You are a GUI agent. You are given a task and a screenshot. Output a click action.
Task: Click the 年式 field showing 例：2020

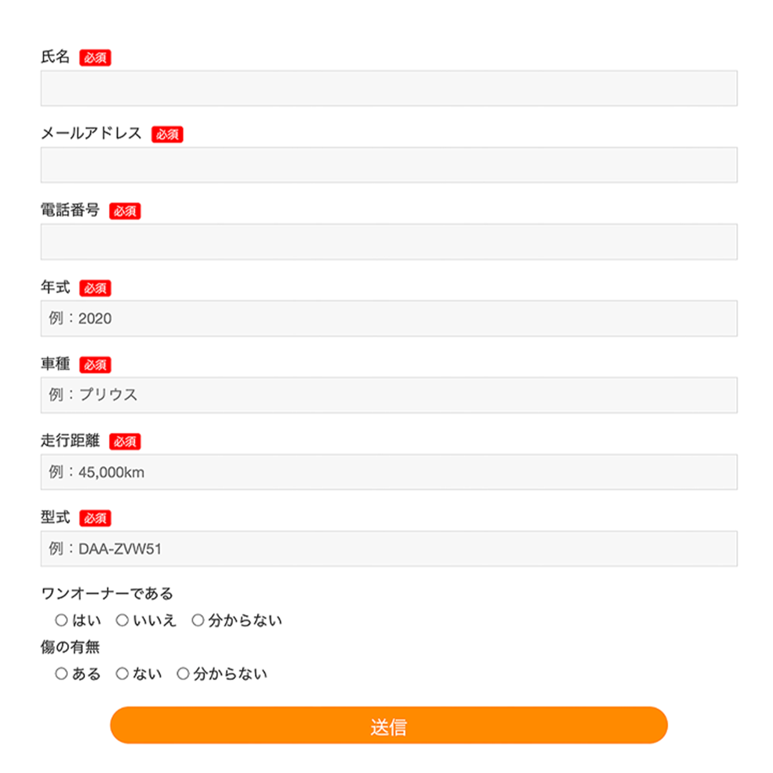[x=389, y=318]
